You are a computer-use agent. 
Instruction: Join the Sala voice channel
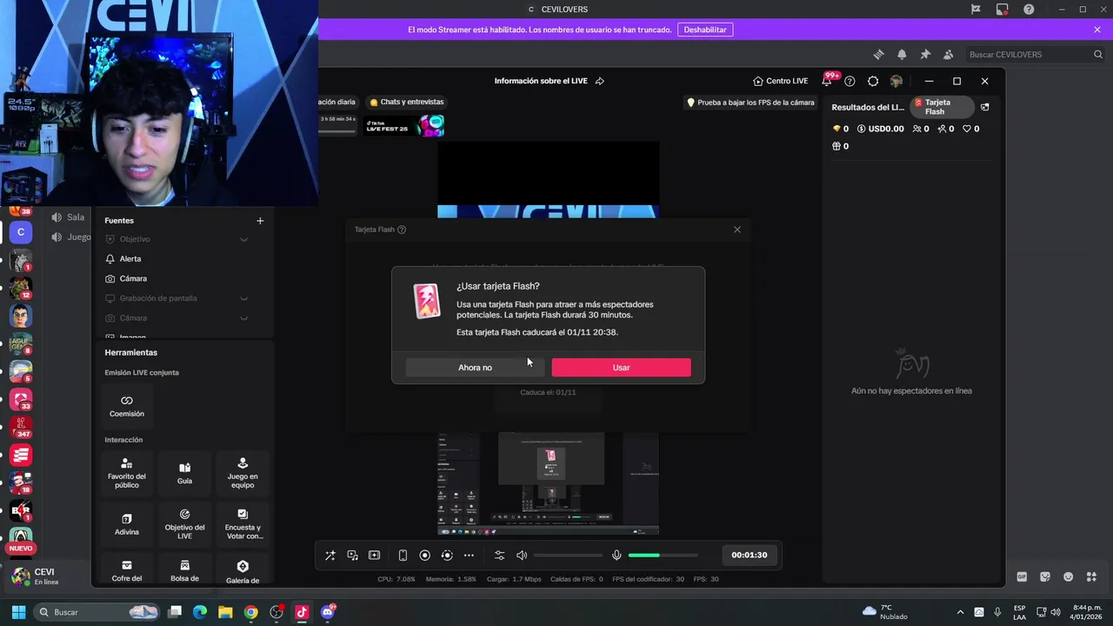click(69, 217)
